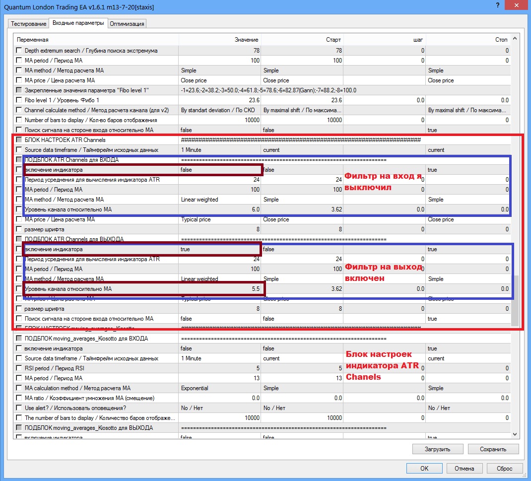Click the scrollbar down arrow
Viewport: 531px width, 481px height.
click(x=515, y=434)
